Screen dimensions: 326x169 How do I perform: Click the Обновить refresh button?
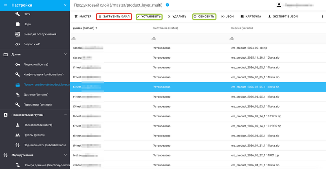click(204, 17)
